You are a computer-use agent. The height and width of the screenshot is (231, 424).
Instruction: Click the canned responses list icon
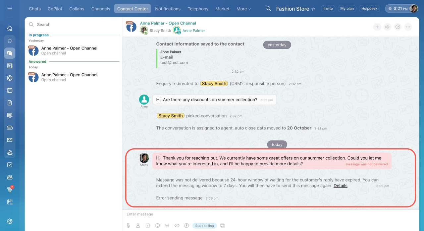167,226
